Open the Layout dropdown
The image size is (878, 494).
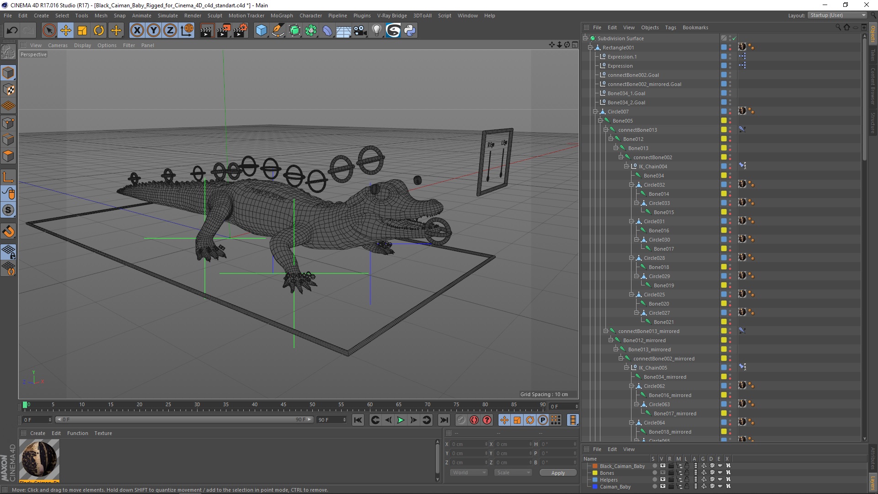click(837, 15)
